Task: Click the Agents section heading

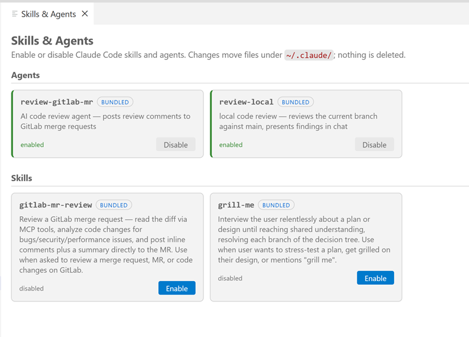Action: pos(25,75)
